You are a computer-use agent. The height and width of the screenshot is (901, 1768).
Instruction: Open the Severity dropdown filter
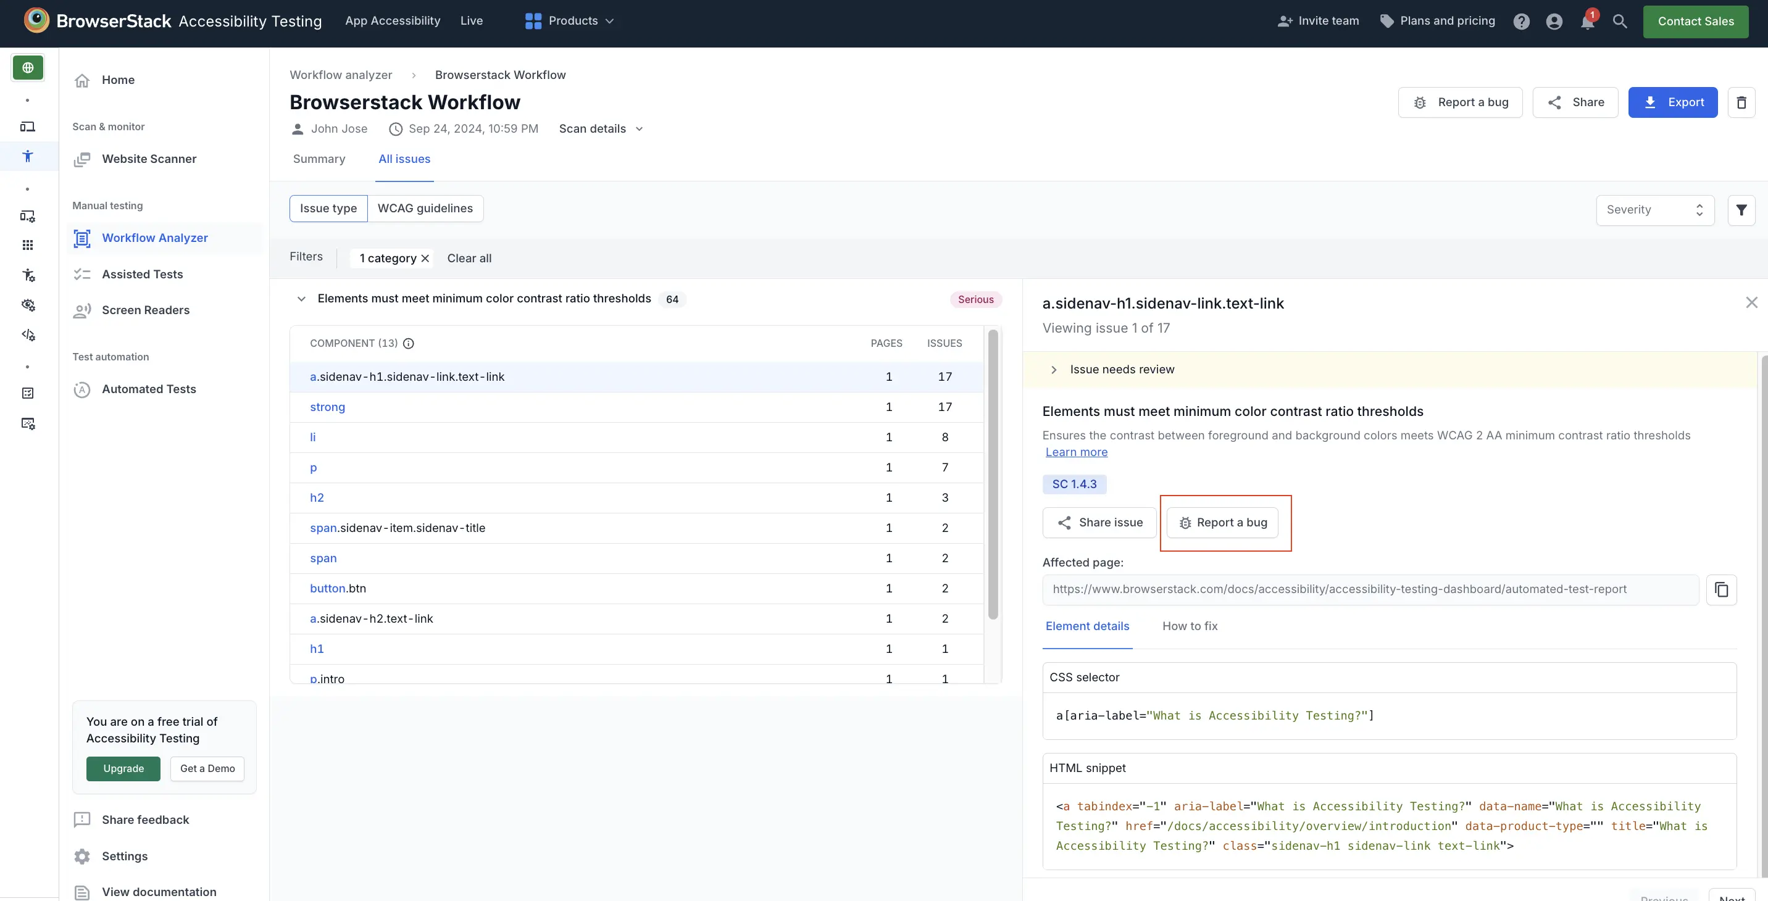[1654, 209]
